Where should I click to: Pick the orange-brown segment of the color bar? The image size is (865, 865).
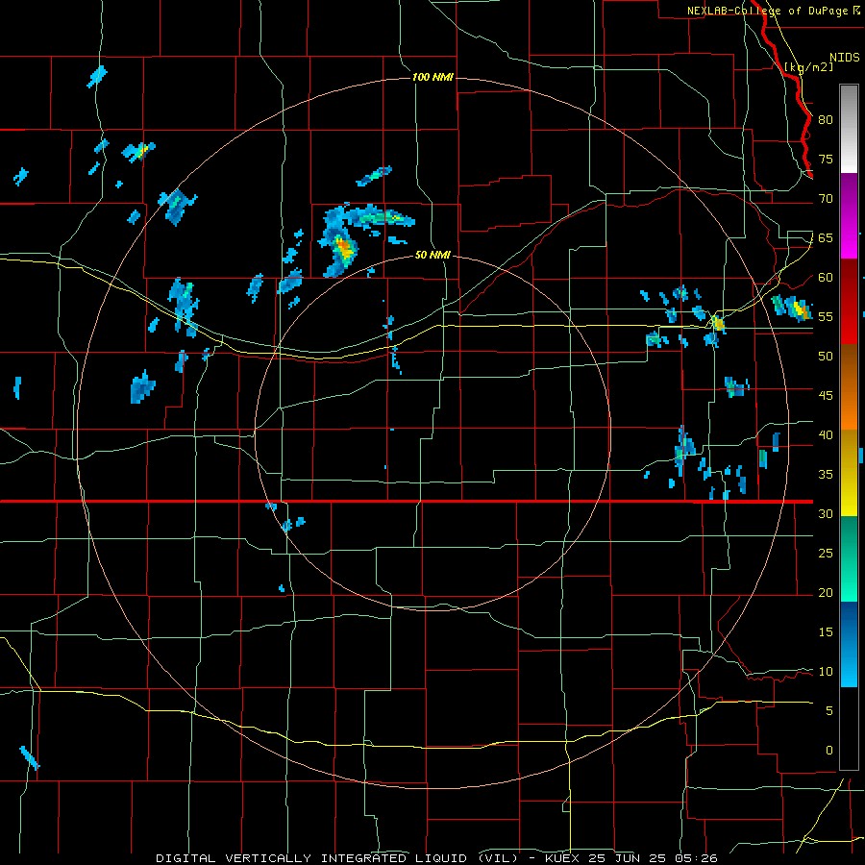(x=849, y=386)
